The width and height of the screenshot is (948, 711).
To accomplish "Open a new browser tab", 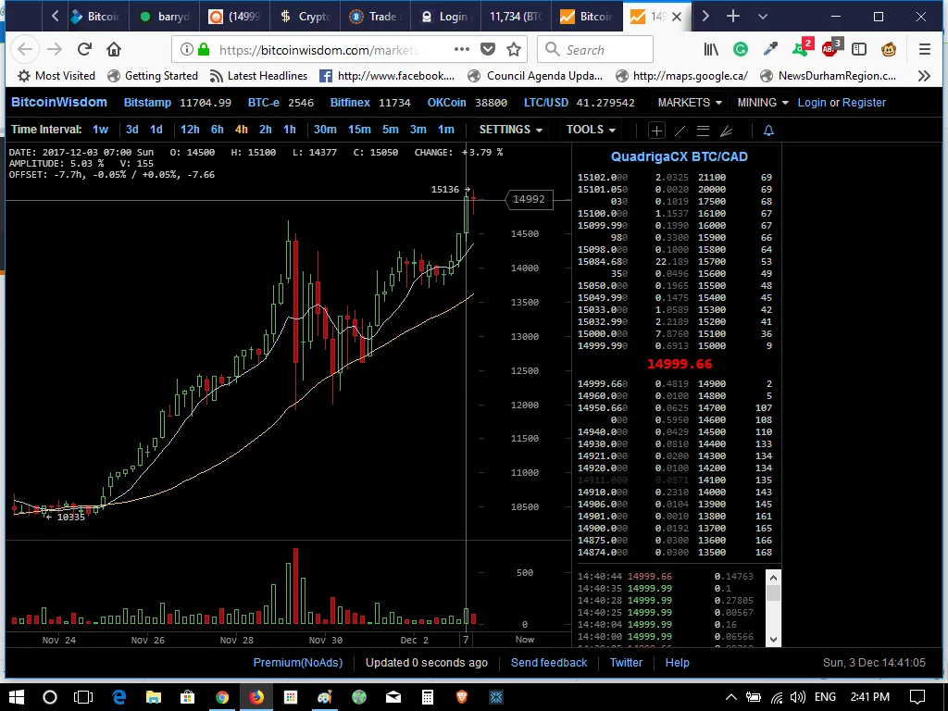I will point(733,17).
